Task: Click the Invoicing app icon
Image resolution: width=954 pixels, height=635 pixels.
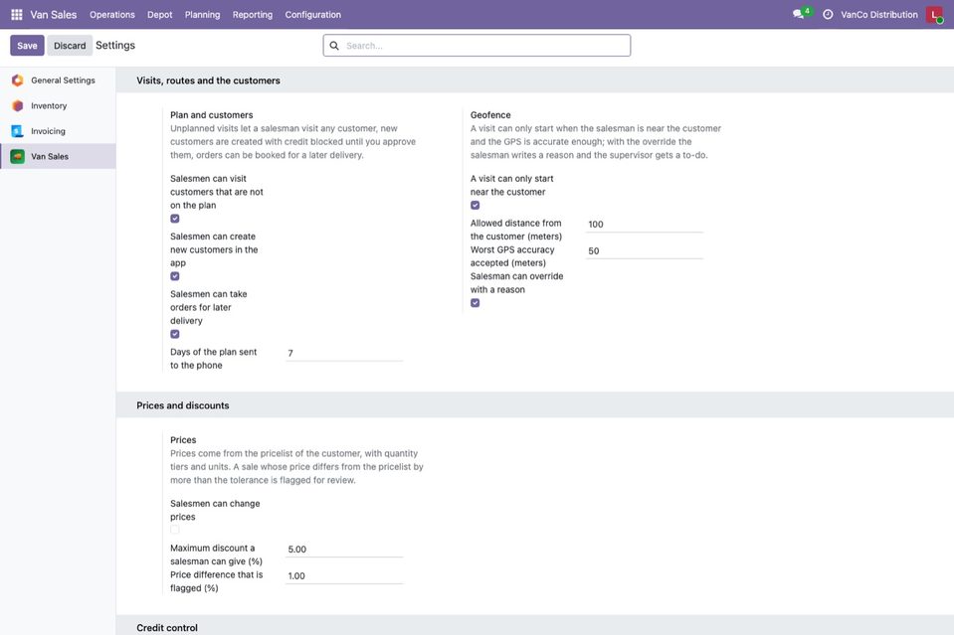Action: pos(18,131)
